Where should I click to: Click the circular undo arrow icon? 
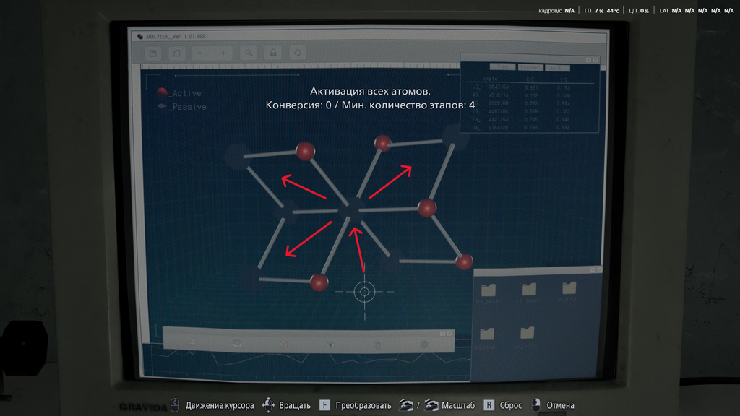tap(297, 53)
